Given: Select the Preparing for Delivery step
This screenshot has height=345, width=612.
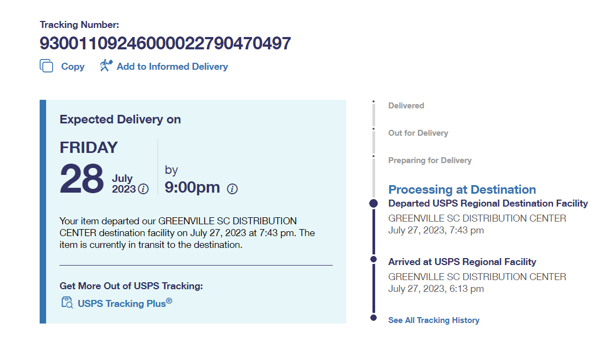Looking at the screenshot, I should coord(430,160).
